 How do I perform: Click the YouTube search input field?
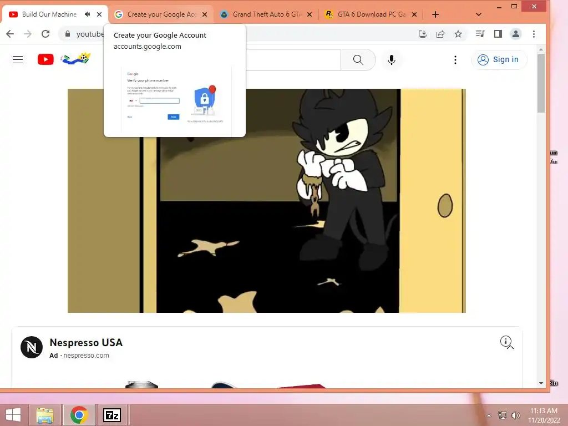point(293,60)
